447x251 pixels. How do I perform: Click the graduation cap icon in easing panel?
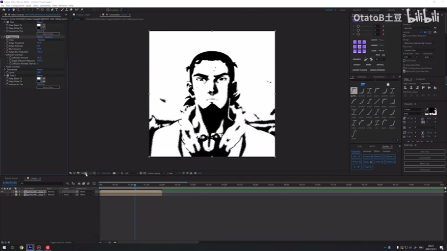point(363,84)
